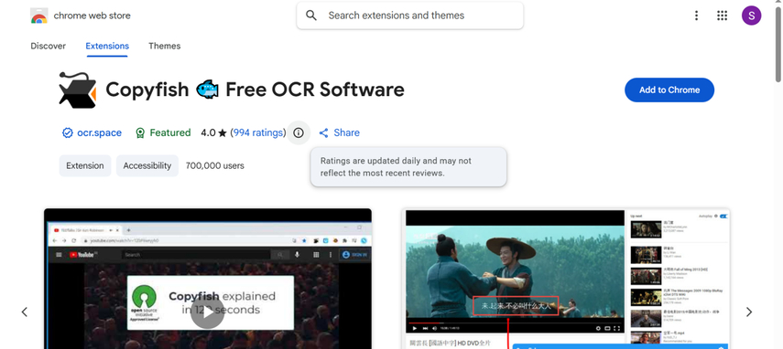Viewport: 783px width, 349px height.
Task: Go to the Discover tab
Action: [x=48, y=46]
